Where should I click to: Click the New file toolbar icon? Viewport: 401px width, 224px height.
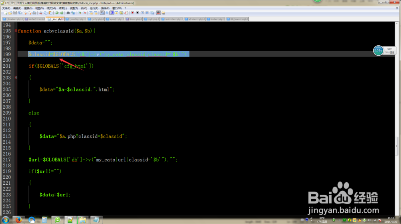5,13
